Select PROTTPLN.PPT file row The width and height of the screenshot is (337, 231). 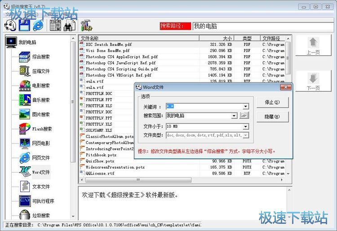pos(106,100)
